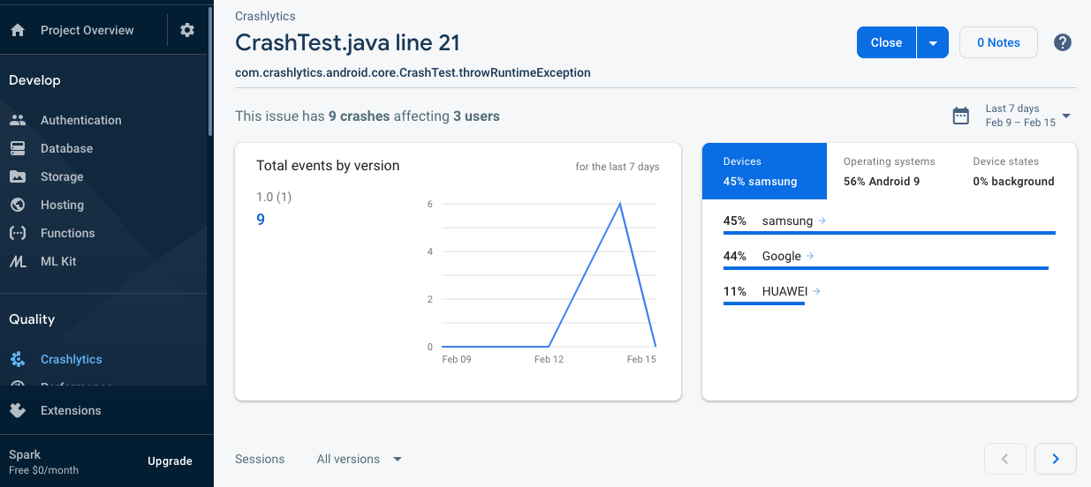Click the Project Overview home icon
Screen dimensions: 1091x487
(18, 30)
